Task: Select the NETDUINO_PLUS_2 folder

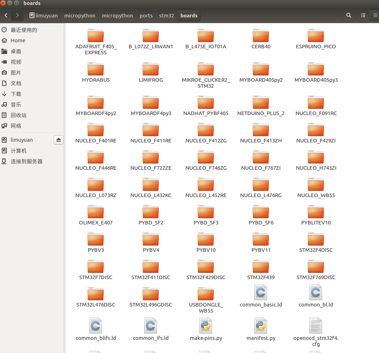Action: 261,106
